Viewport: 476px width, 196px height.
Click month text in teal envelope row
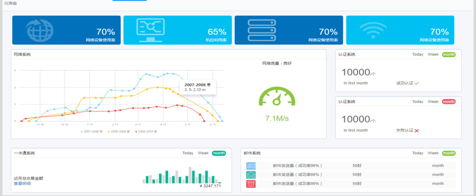438,175
